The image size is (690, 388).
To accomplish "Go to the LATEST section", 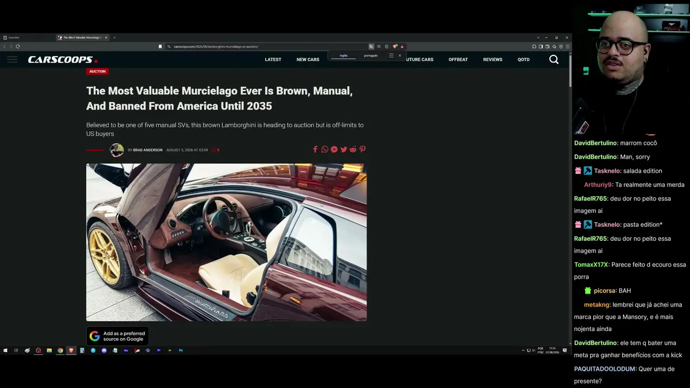I will 273,59.
